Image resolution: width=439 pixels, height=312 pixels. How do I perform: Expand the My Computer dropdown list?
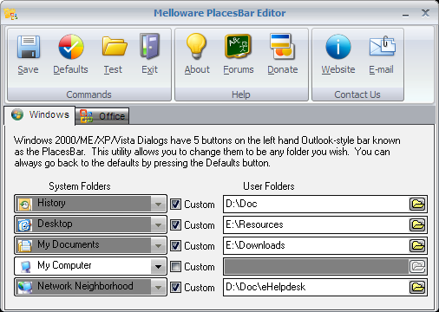pos(158,266)
